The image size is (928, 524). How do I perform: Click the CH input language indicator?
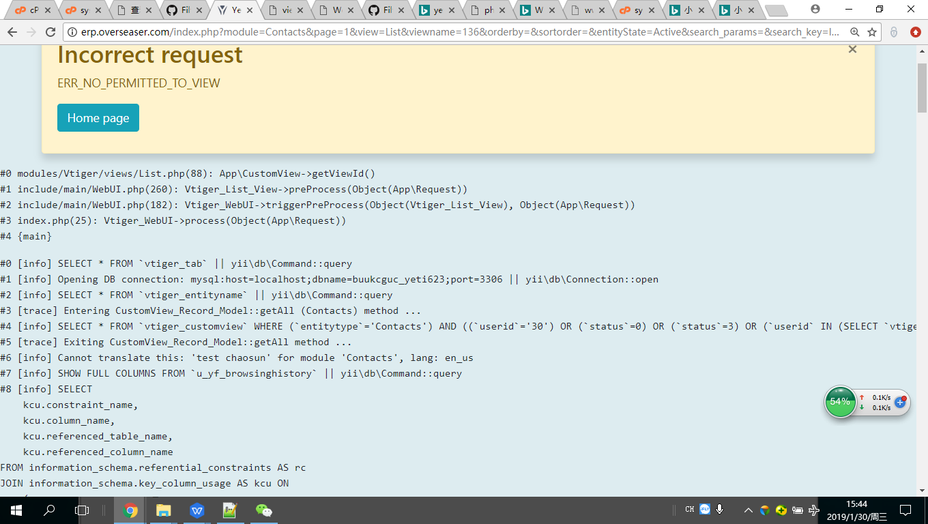tap(689, 510)
